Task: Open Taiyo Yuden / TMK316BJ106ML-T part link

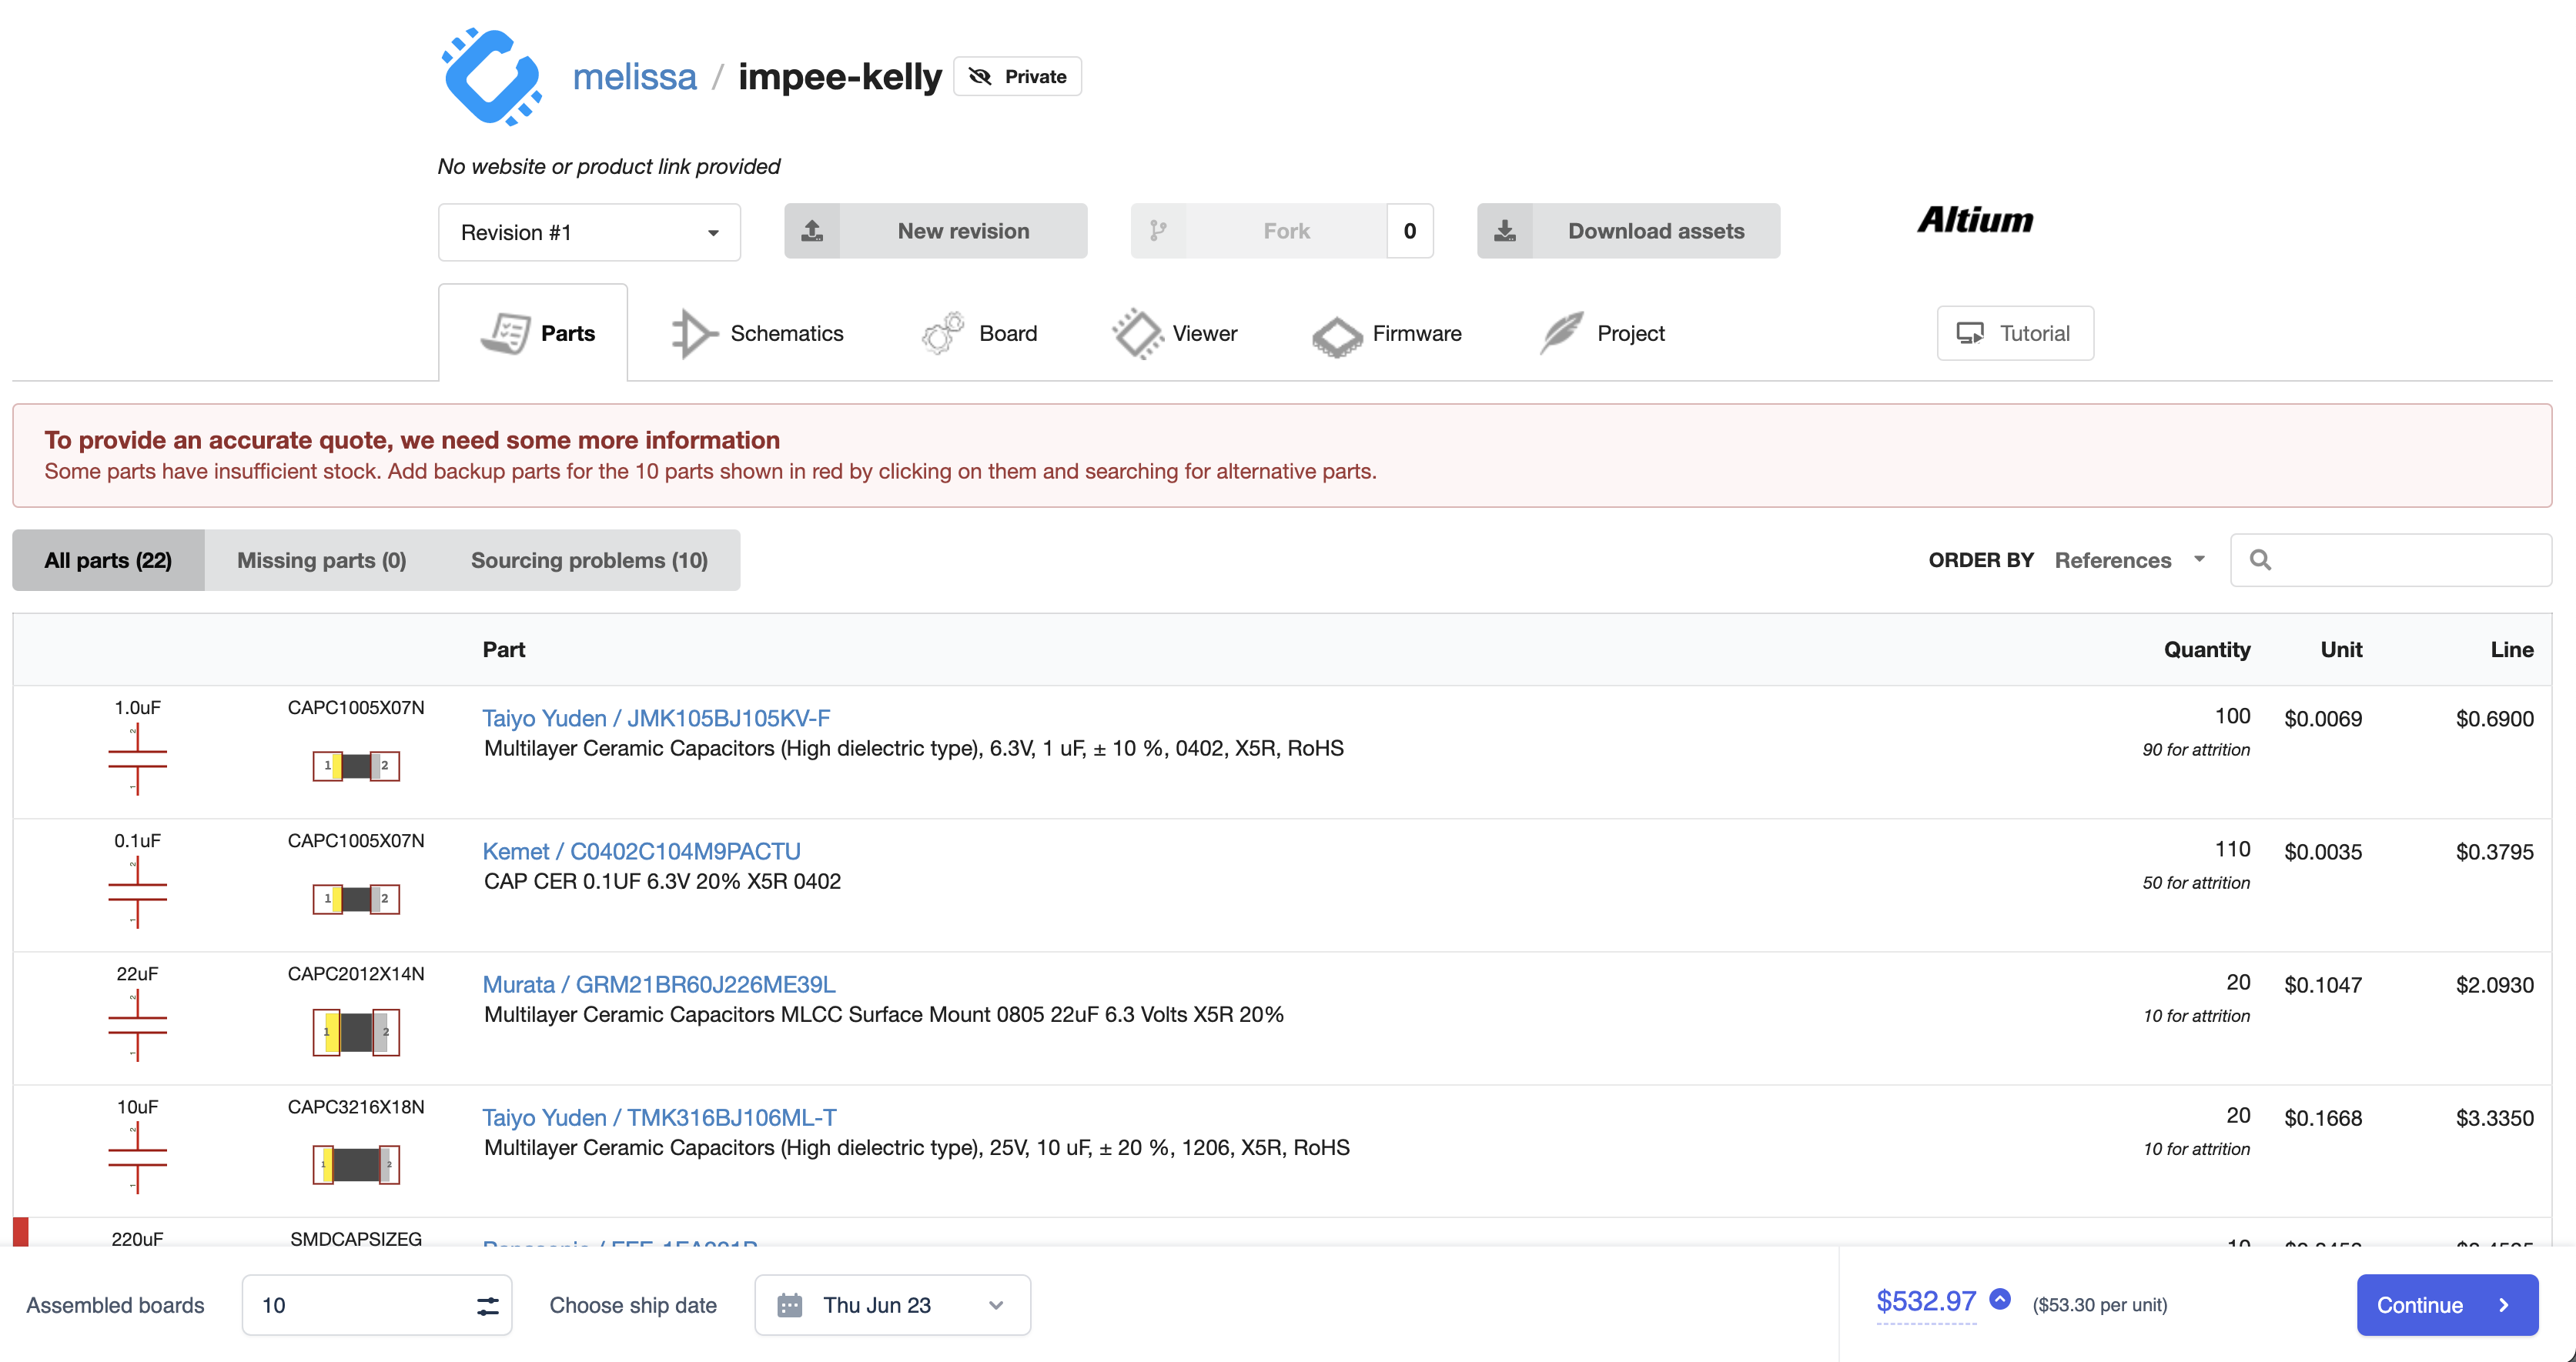Action: click(659, 1117)
